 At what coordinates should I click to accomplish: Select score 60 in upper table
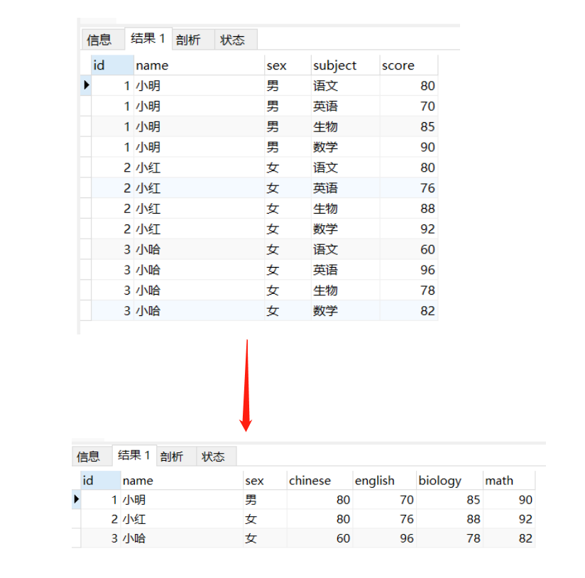[408, 249]
